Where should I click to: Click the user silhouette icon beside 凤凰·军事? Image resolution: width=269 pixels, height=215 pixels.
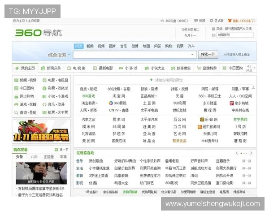tap(253, 88)
